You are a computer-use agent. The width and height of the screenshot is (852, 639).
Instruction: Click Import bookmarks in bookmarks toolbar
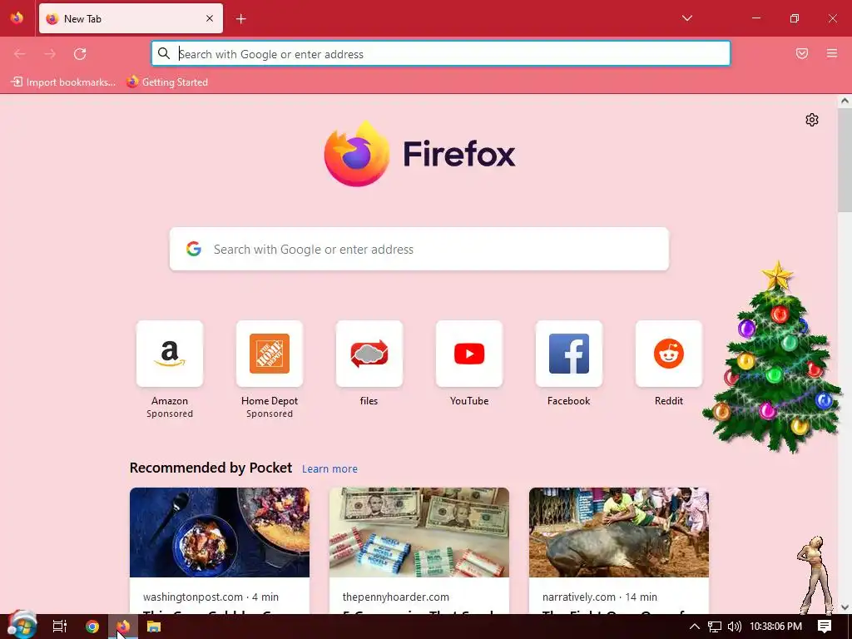click(x=63, y=82)
